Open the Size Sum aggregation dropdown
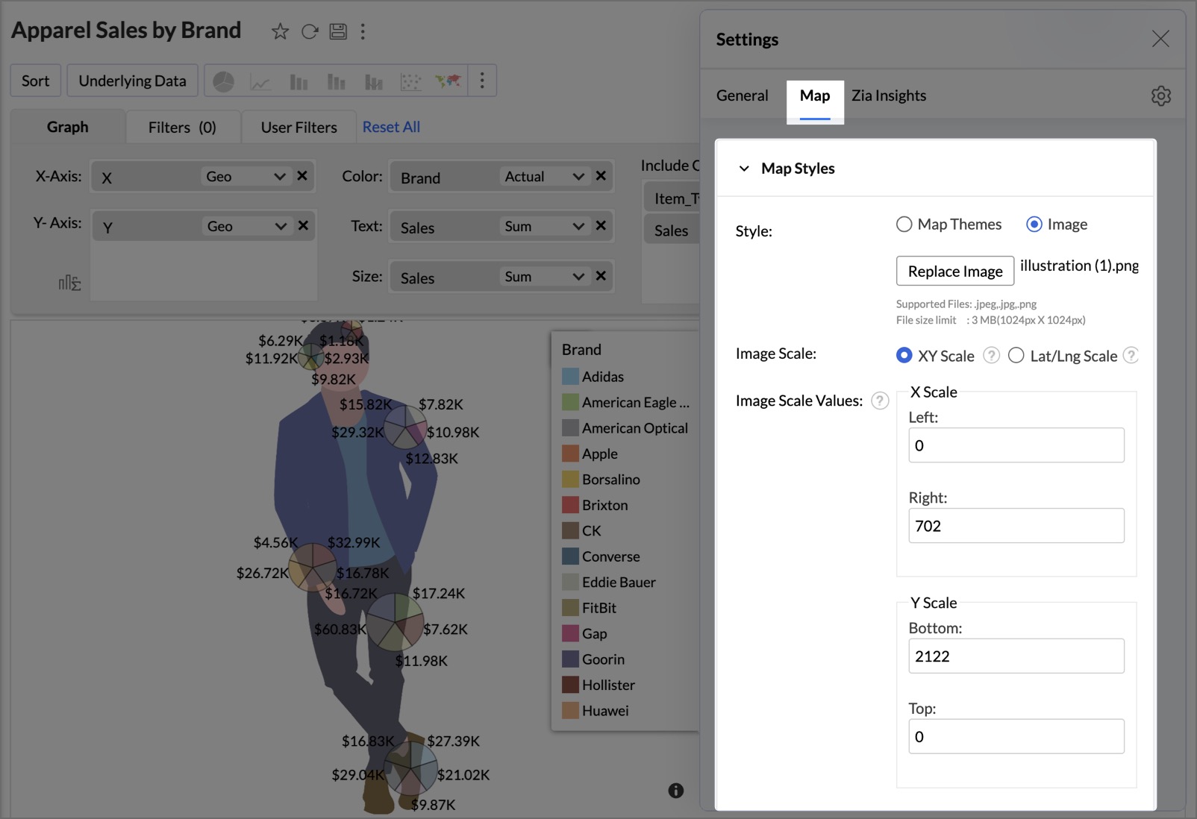The height and width of the screenshot is (819, 1197). click(544, 277)
